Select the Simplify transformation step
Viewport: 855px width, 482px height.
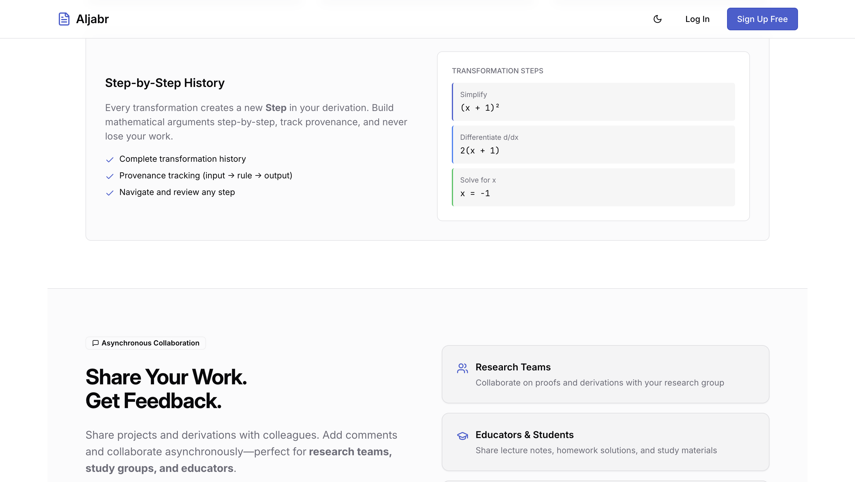tap(593, 102)
